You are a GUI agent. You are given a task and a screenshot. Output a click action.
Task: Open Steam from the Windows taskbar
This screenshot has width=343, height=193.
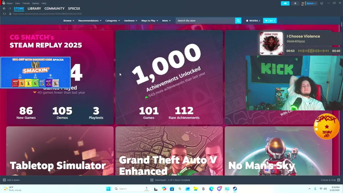(235, 189)
